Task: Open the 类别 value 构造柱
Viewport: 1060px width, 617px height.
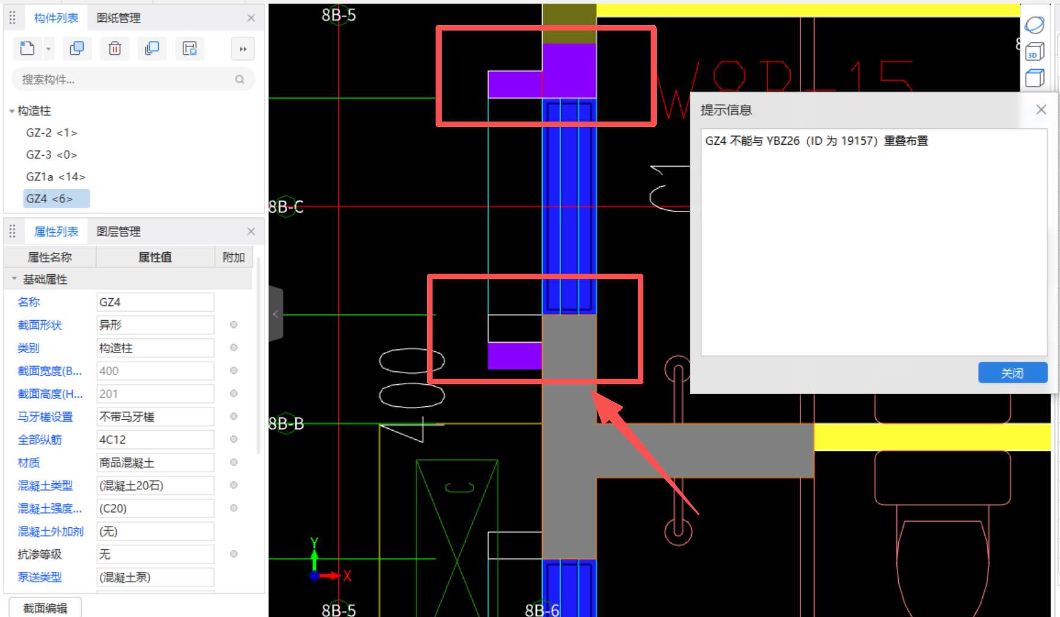Action: pos(155,348)
